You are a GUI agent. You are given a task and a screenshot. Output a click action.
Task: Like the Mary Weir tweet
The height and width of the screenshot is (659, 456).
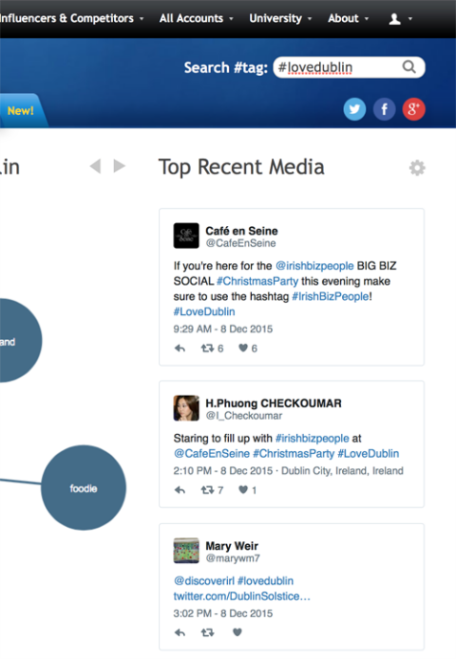(237, 632)
